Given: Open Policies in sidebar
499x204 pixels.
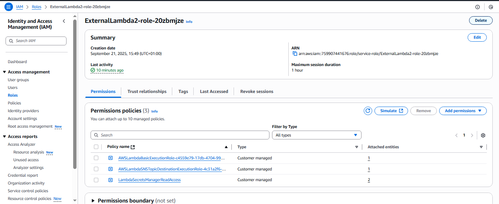Looking at the screenshot, I should pos(14,103).
